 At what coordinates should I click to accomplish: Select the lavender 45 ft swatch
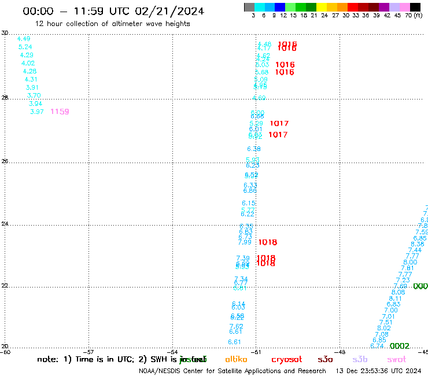[394, 7]
